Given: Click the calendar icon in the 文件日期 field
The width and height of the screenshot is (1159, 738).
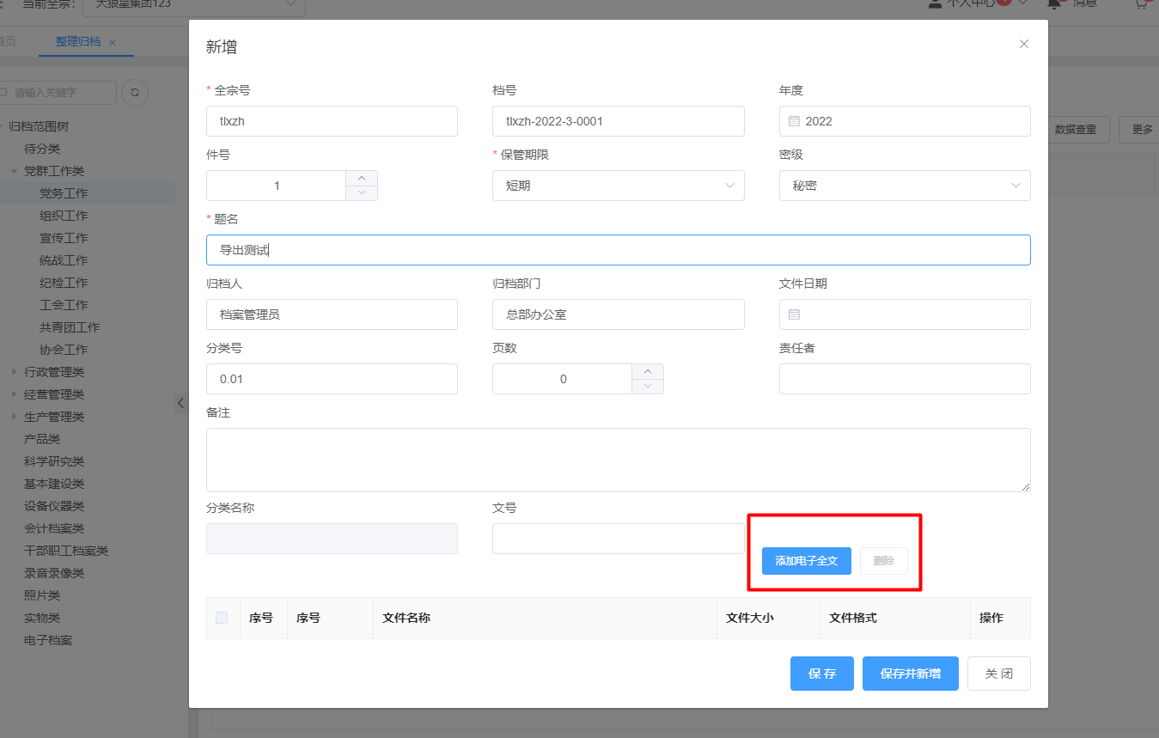Looking at the screenshot, I should point(794,314).
